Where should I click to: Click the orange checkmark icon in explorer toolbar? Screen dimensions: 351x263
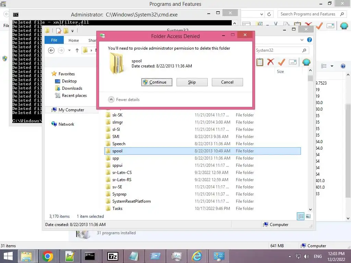pyautogui.click(x=281, y=62)
